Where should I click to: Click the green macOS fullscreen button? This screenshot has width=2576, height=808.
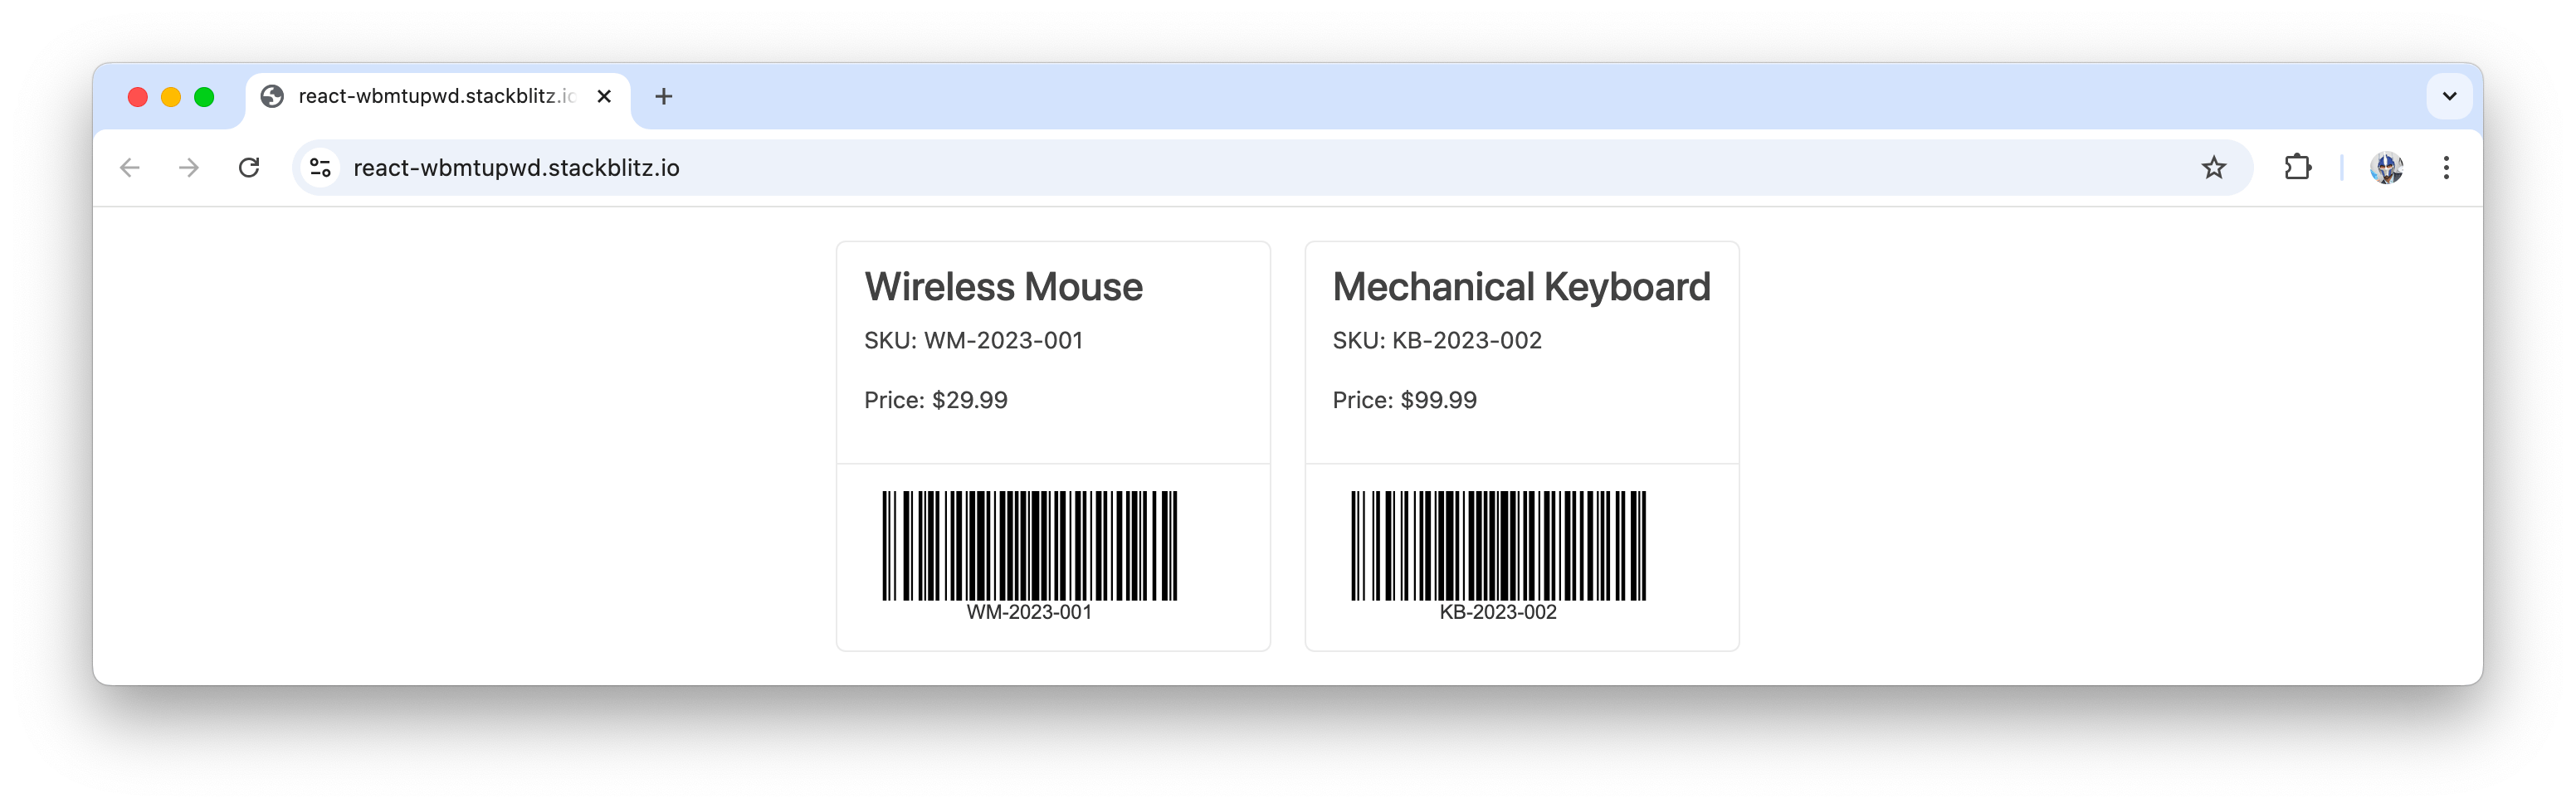204,97
